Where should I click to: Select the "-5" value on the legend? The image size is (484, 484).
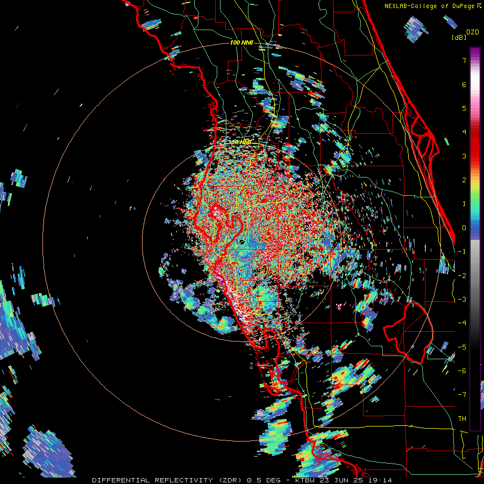(462, 347)
